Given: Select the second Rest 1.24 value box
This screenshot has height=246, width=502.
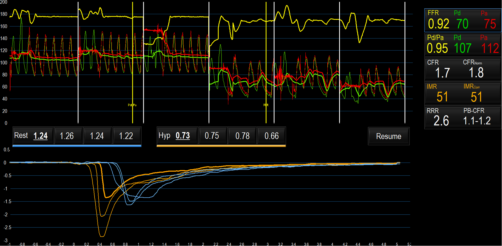Looking at the screenshot, I should [98, 136].
